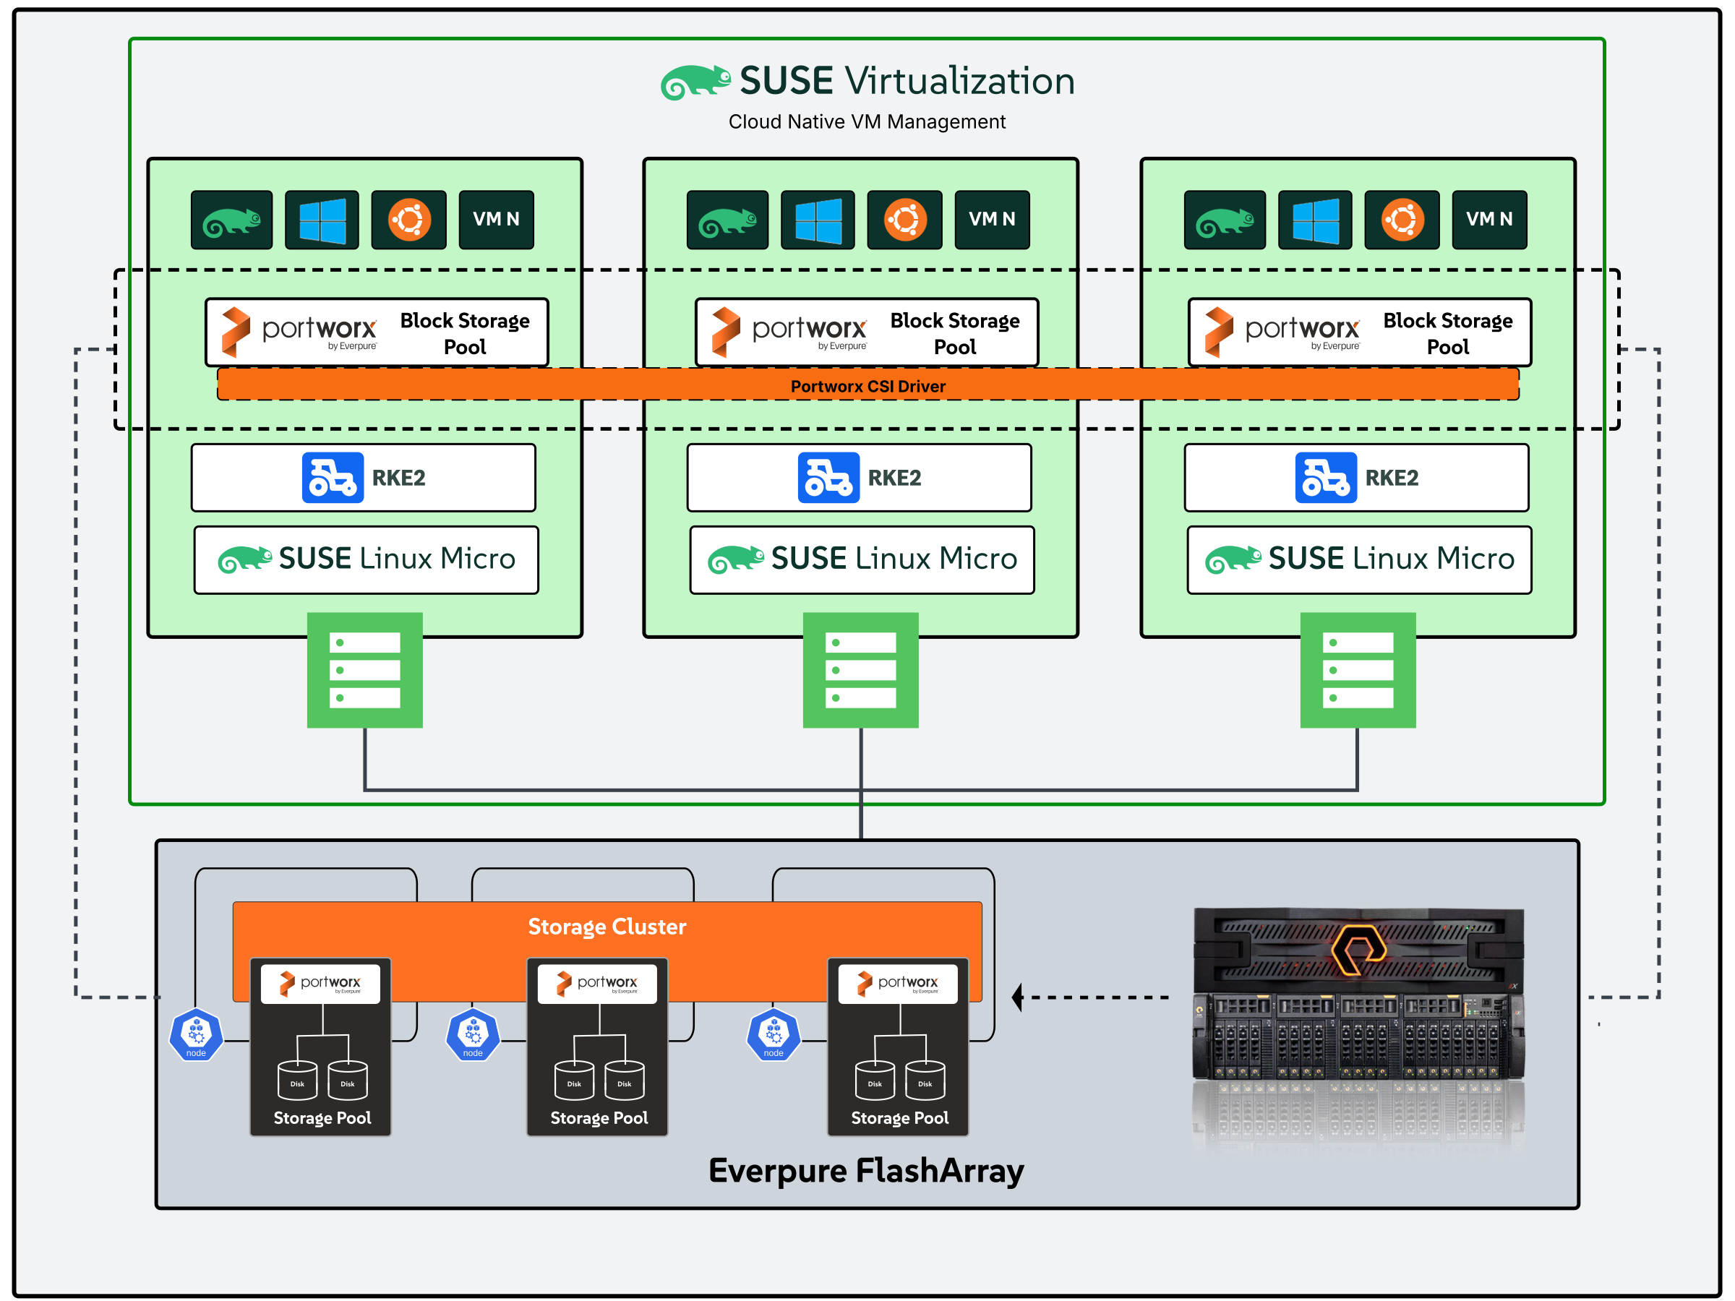Select the Ubuntu VM icon in right host
The height and width of the screenshot is (1301, 1735).
tap(1402, 220)
